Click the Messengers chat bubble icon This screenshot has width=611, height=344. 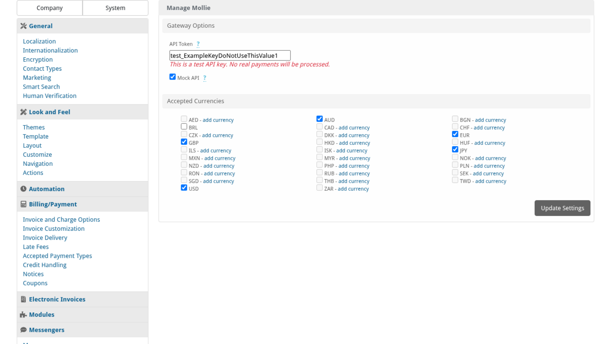[24, 330]
